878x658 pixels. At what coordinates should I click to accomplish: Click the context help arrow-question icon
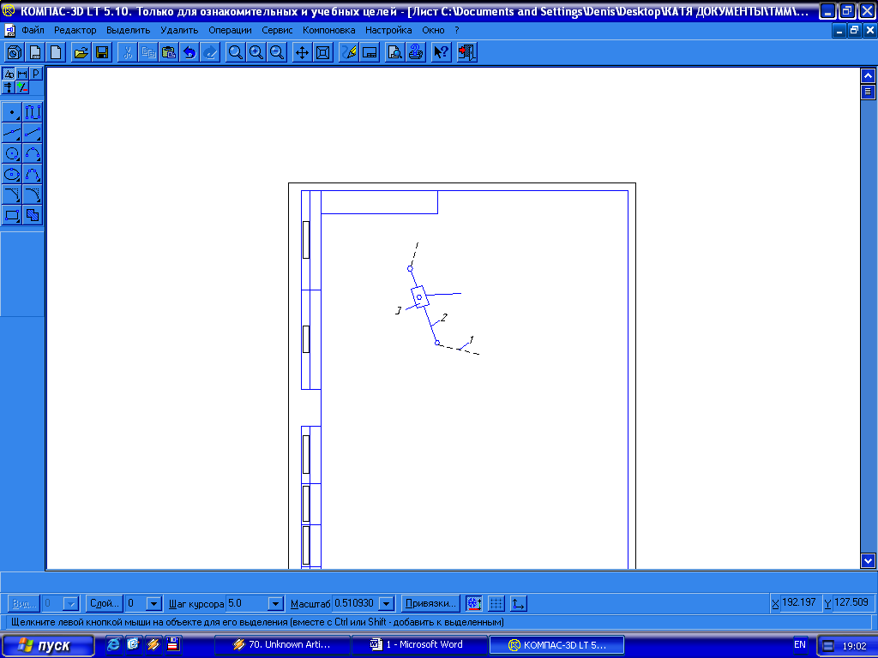(442, 52)
